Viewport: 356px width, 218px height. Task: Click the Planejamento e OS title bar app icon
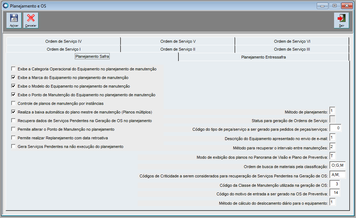coord(5,6)
